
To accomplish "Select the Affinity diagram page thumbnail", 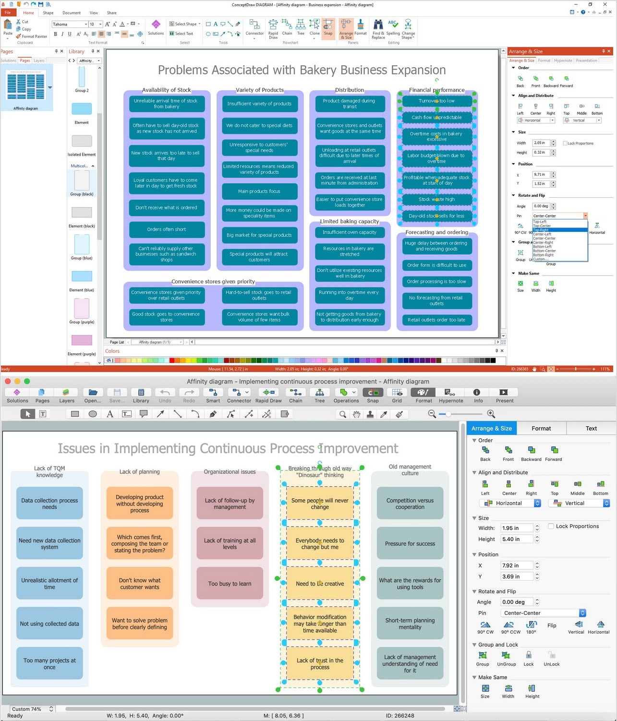I will click(27, 86).
